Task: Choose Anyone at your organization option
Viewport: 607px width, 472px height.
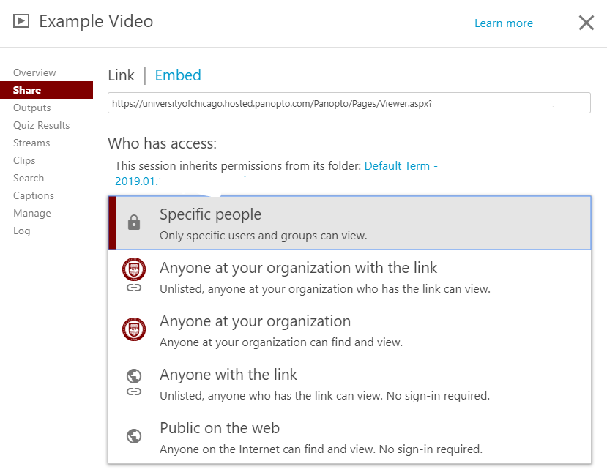Action: (350, 330)
